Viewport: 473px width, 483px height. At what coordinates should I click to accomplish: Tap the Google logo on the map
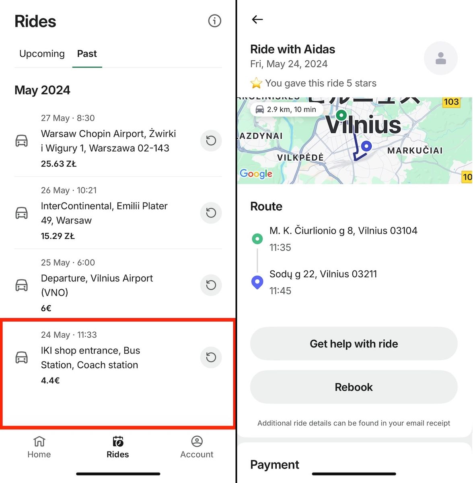(x=256, y=173)
